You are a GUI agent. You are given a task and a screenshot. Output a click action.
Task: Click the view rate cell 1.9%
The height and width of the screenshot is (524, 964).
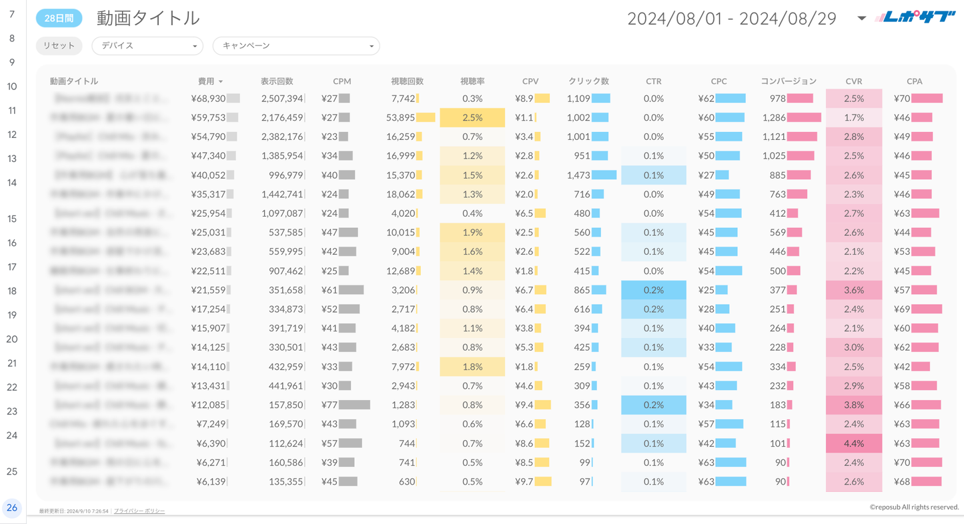(472, 233)
